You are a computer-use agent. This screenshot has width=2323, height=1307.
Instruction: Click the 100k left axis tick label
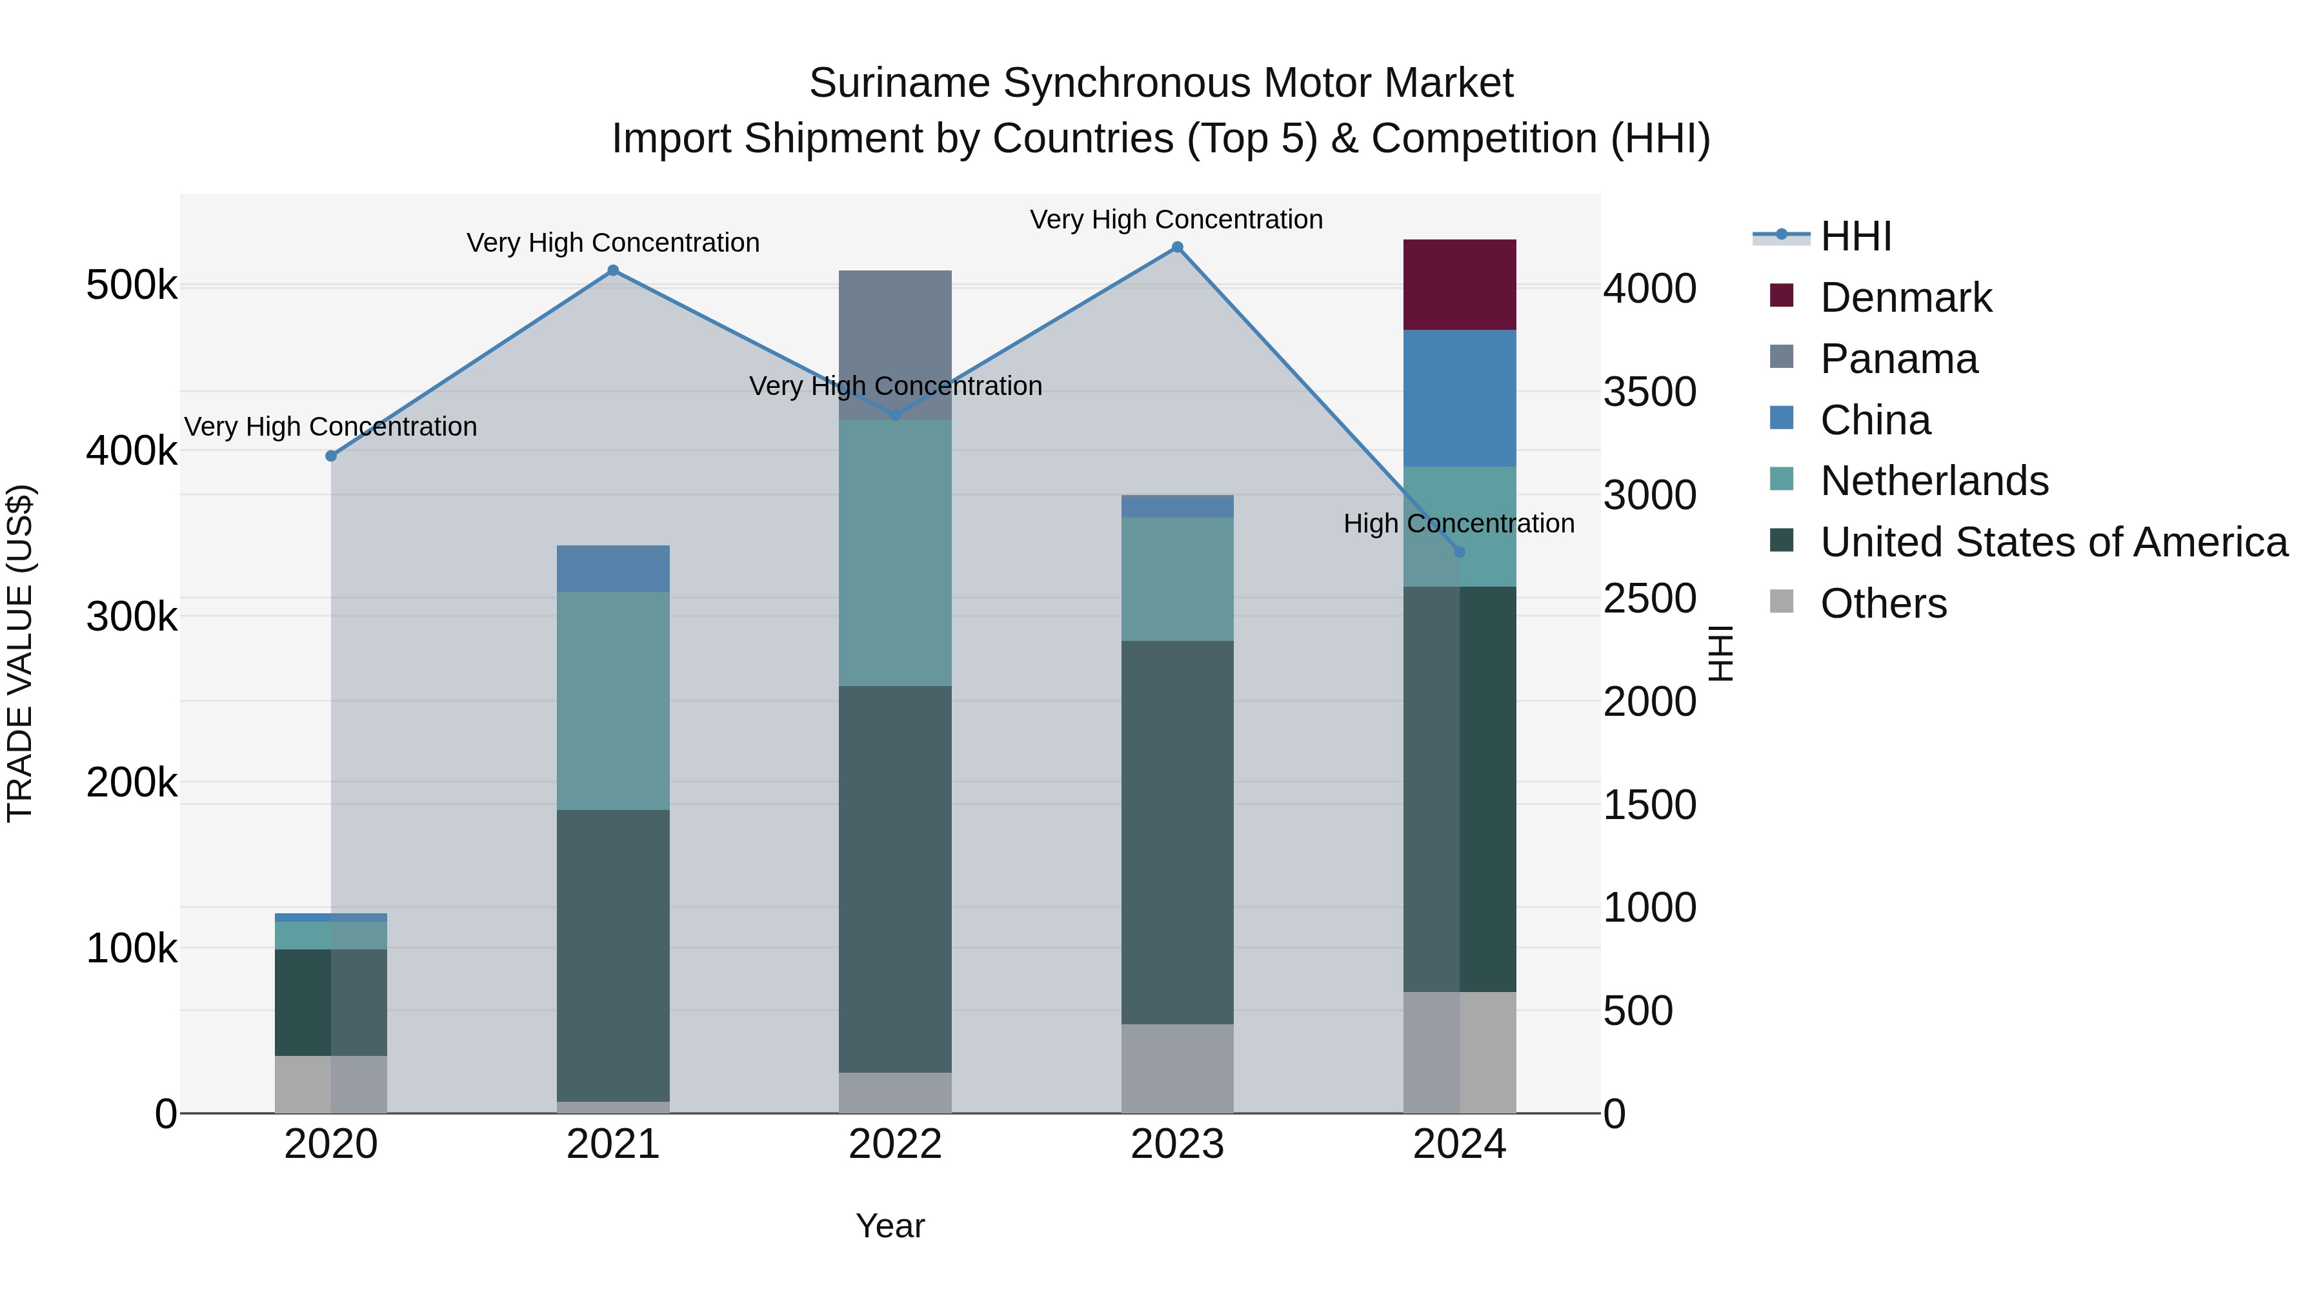(132, 948)
